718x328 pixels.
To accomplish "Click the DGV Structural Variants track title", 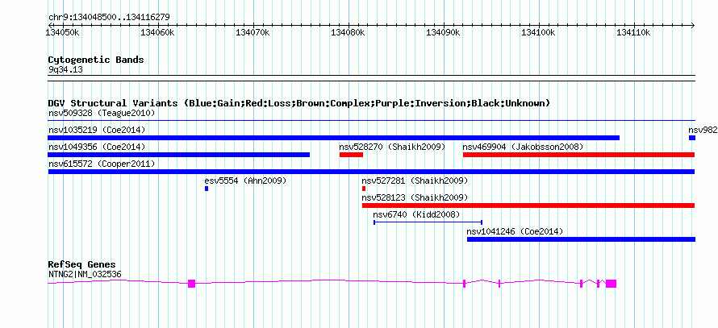I will pyautogui.click(x=299, y=103).
